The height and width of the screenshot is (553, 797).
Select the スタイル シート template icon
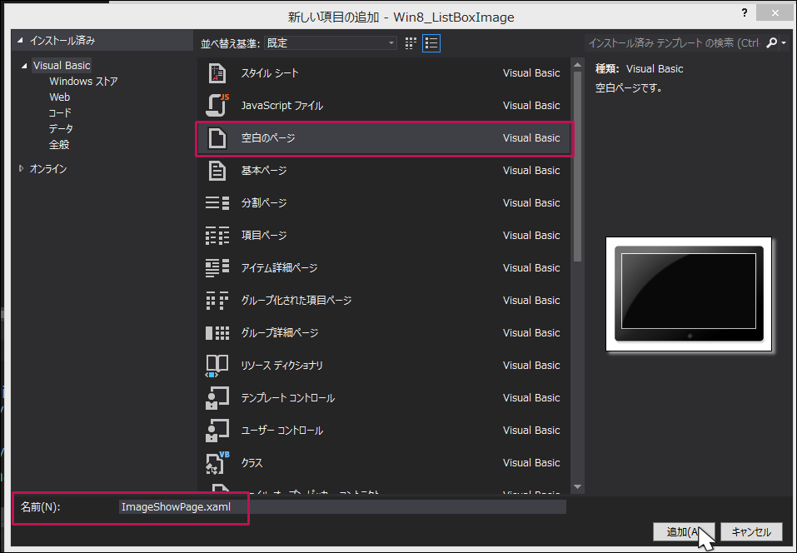tap(217, 73)
